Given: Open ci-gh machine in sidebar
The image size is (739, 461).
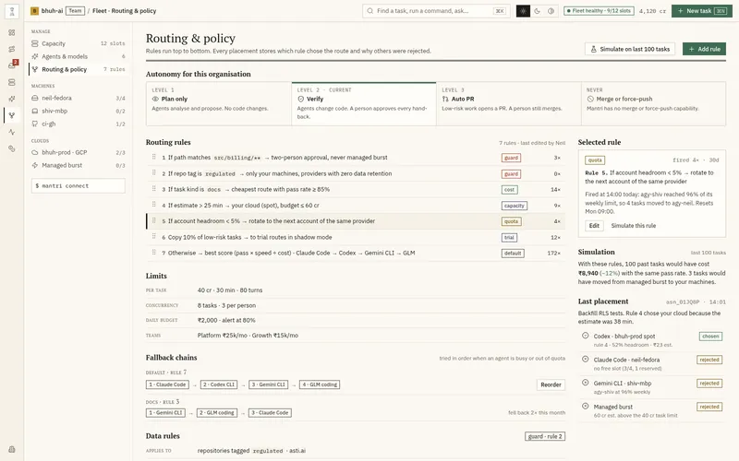Looking at the screenshot, I should point(79,124).
